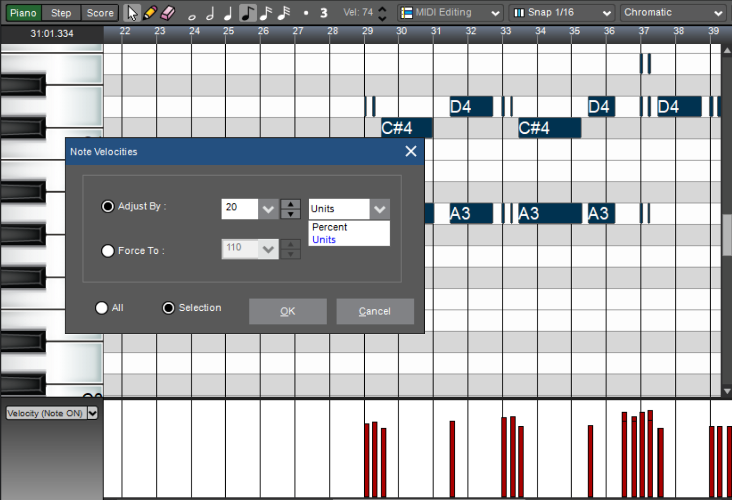Screen dimensions: 732x500
Task: Choose half note duration
Action: point(210,13)
